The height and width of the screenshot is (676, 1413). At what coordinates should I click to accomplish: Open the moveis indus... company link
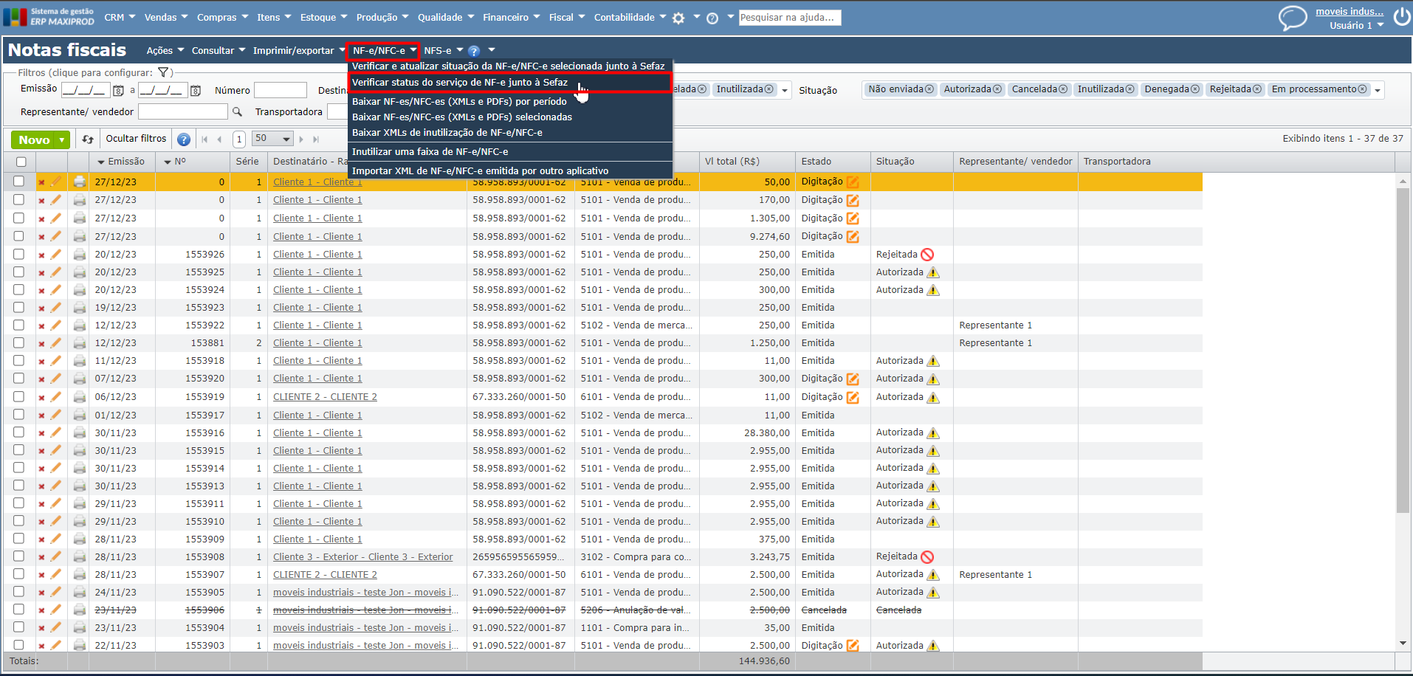pos(1350,11)
